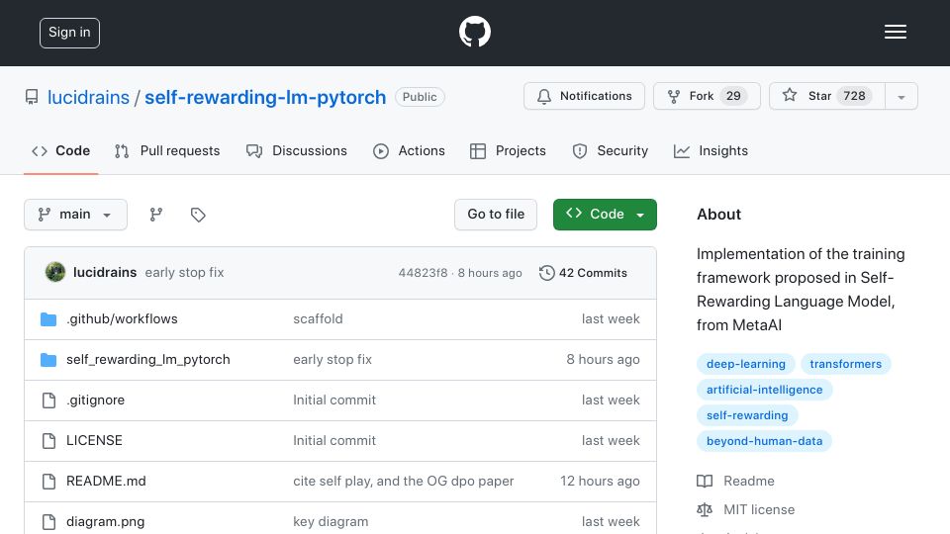Open the main branch selector dropdown
Screen dimensions: 950x534
coord(76,215)
